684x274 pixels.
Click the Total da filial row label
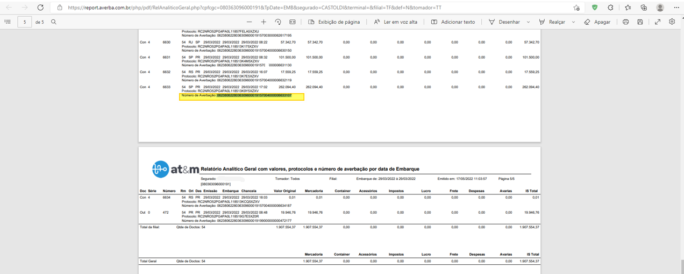point(150,227)
